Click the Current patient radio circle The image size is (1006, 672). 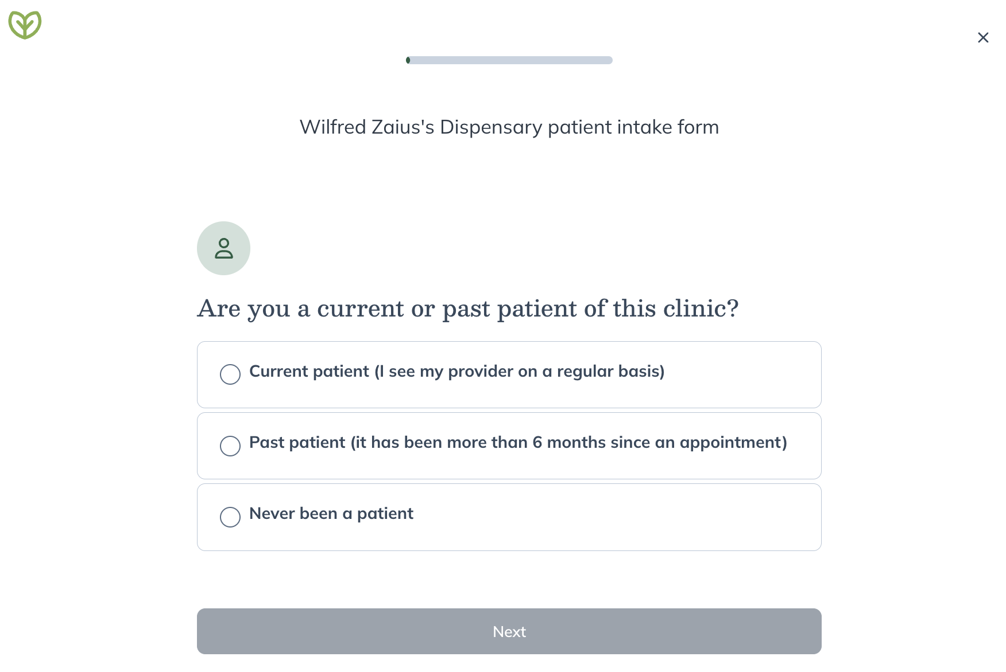[x=230, y=374]
